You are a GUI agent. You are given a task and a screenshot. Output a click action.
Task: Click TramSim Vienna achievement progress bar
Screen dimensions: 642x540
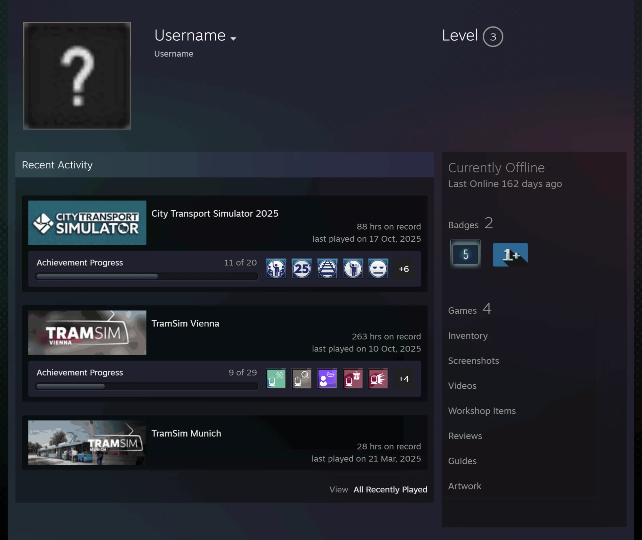(147, 386)
